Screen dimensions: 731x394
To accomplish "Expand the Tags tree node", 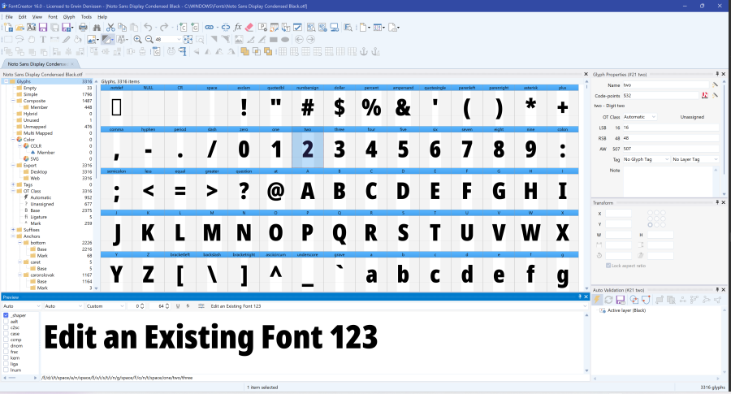I will pos(14,184).
